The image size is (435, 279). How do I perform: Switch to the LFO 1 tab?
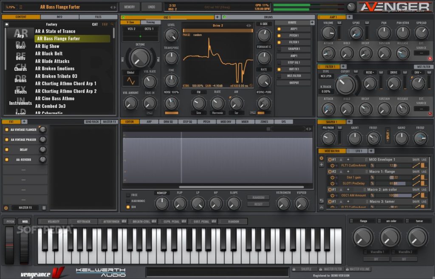tap(358, 151)
